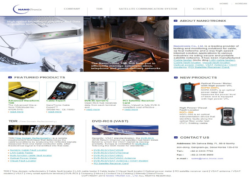Open DVB-RCS(VSAT)/NOC Antenna link
Screen dimensions: 249x178
(115, 158)
